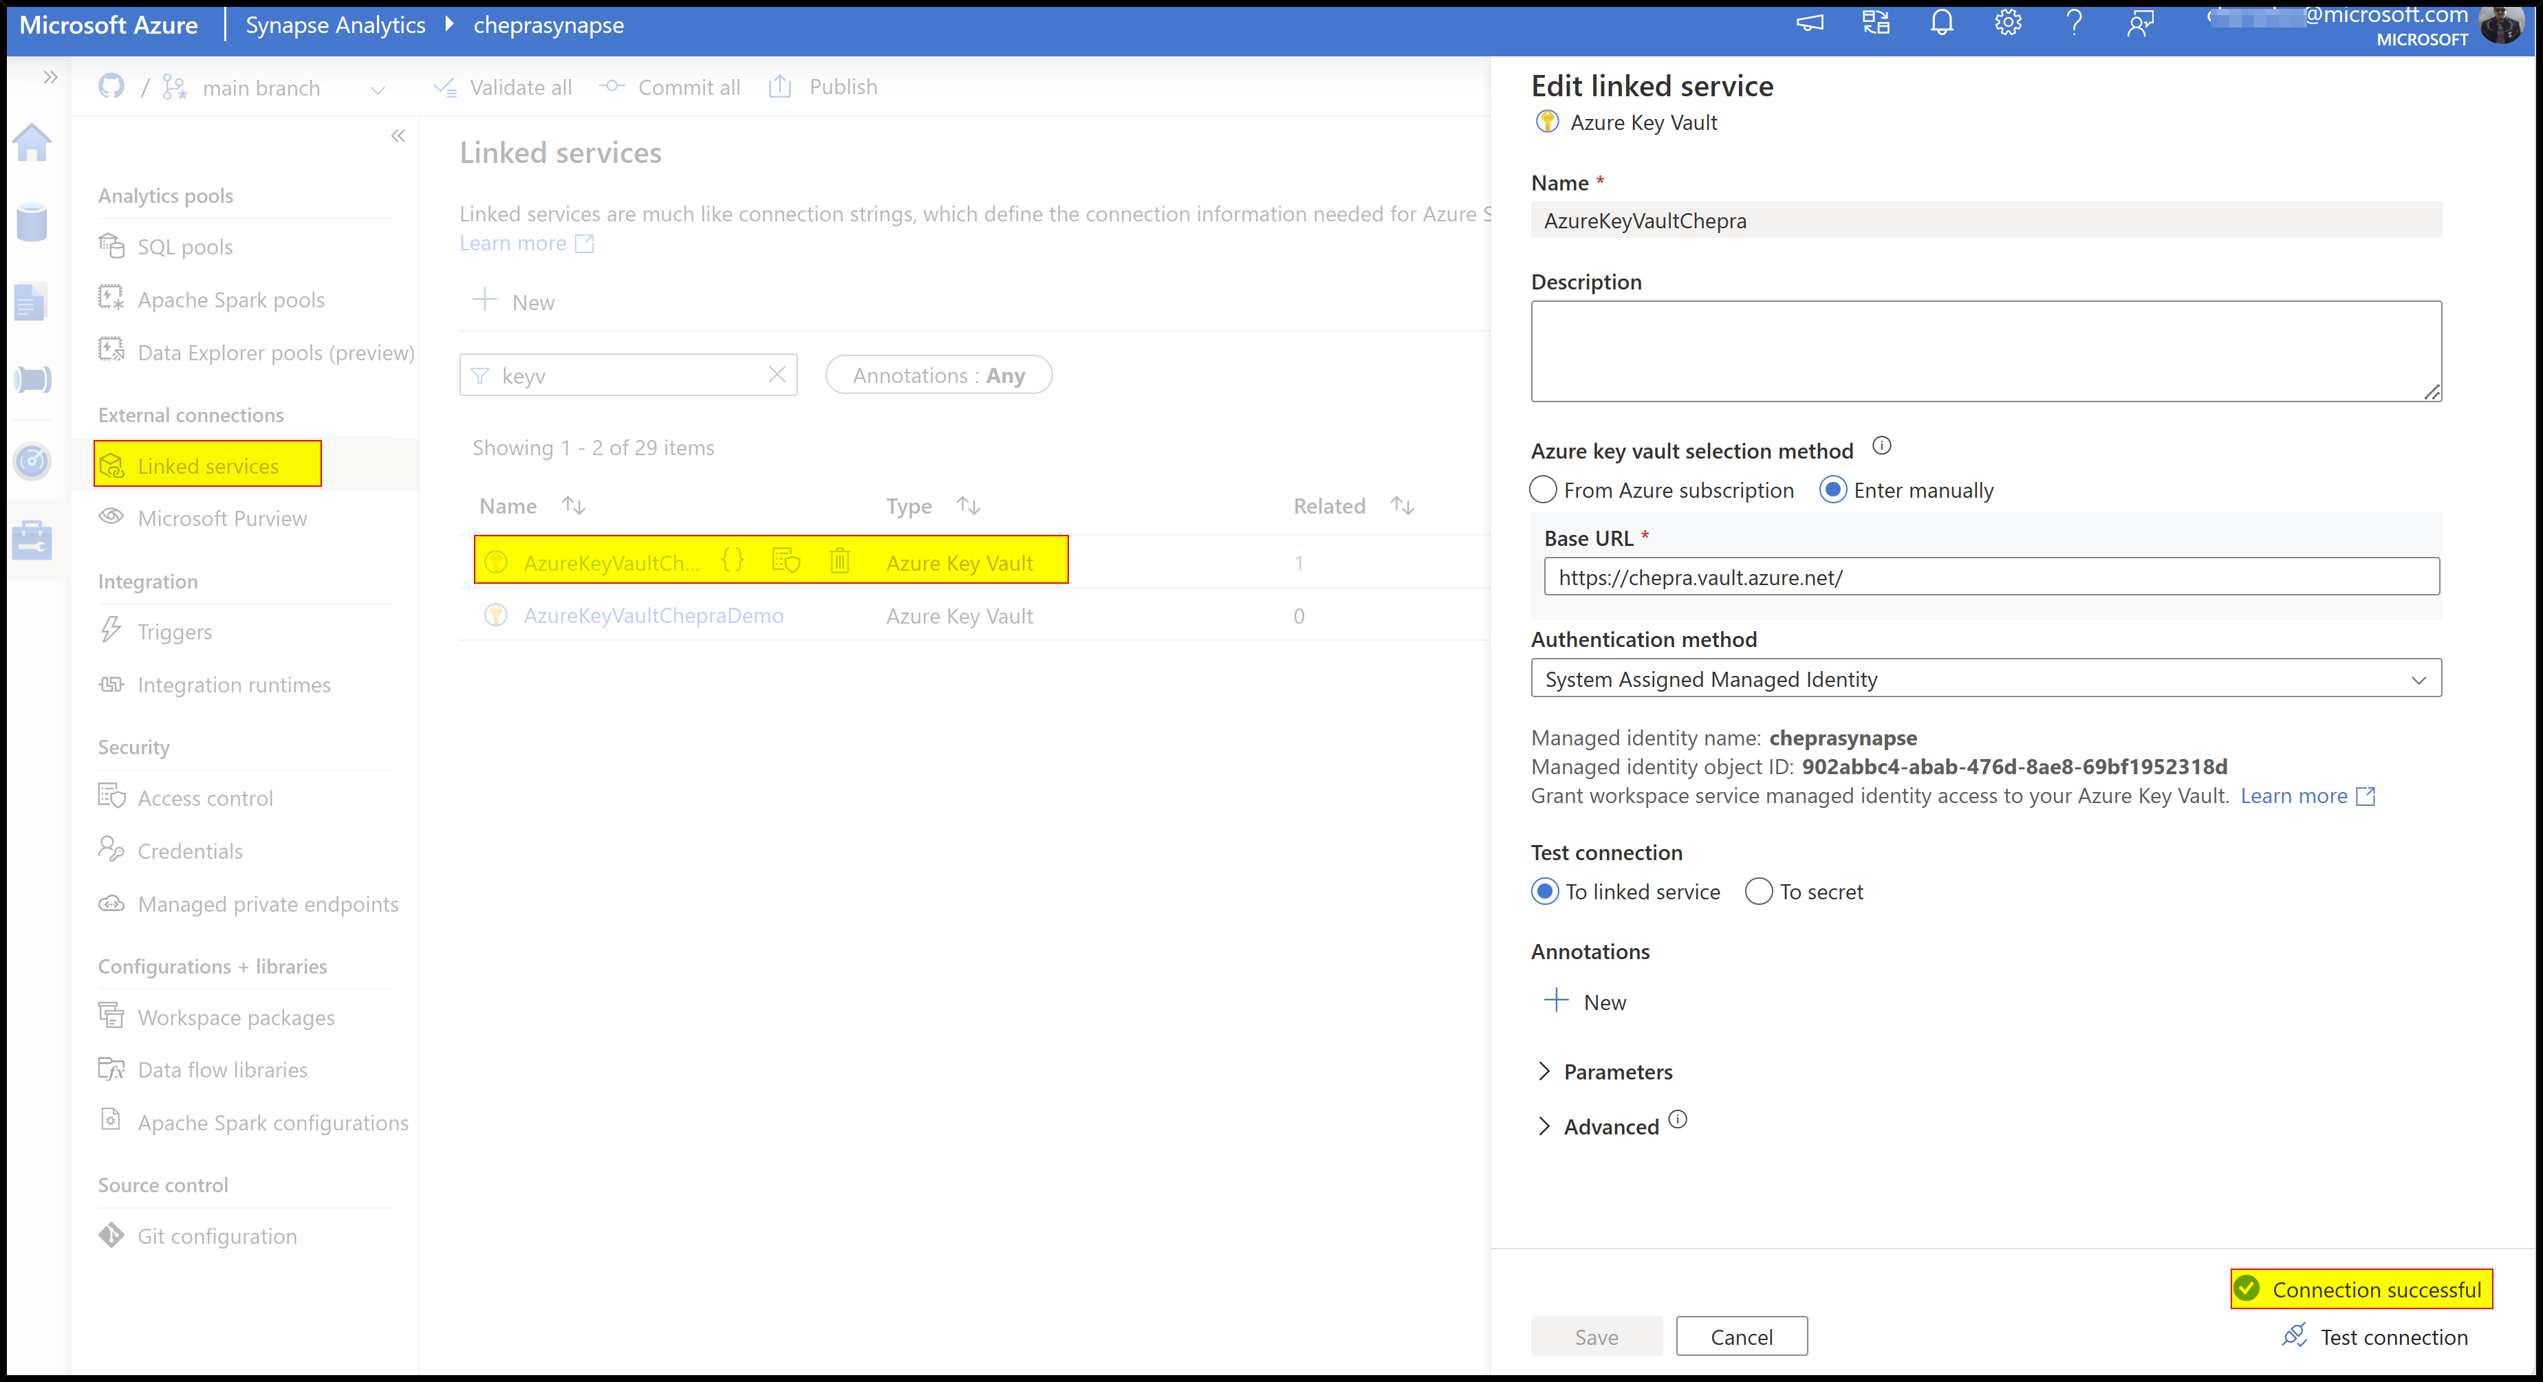Click Publish in toolbar
2543x1382 pixels.
(823, 87)
